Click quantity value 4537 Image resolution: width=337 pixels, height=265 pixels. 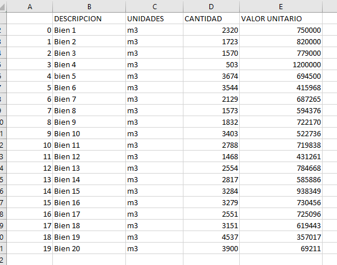point(211,237)
